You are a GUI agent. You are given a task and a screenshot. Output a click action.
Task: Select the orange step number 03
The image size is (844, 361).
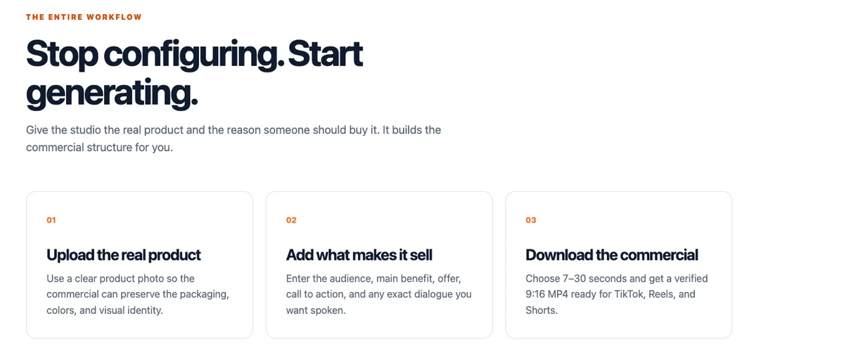click(531, 220)
